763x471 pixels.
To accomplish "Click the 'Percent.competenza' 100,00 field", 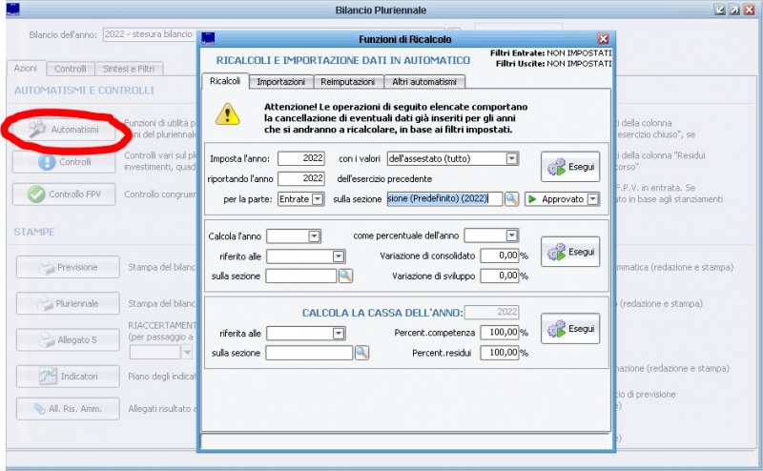I will point(500,333).
